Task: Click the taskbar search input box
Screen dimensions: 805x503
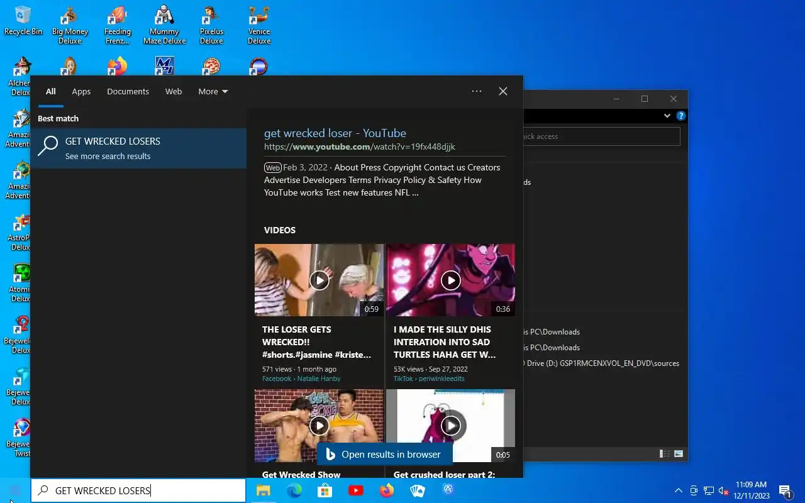Action: (x=138, y=490)
